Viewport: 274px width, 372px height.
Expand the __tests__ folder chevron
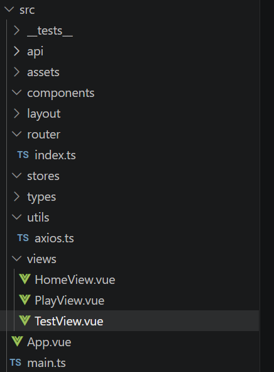pos(16,30)
